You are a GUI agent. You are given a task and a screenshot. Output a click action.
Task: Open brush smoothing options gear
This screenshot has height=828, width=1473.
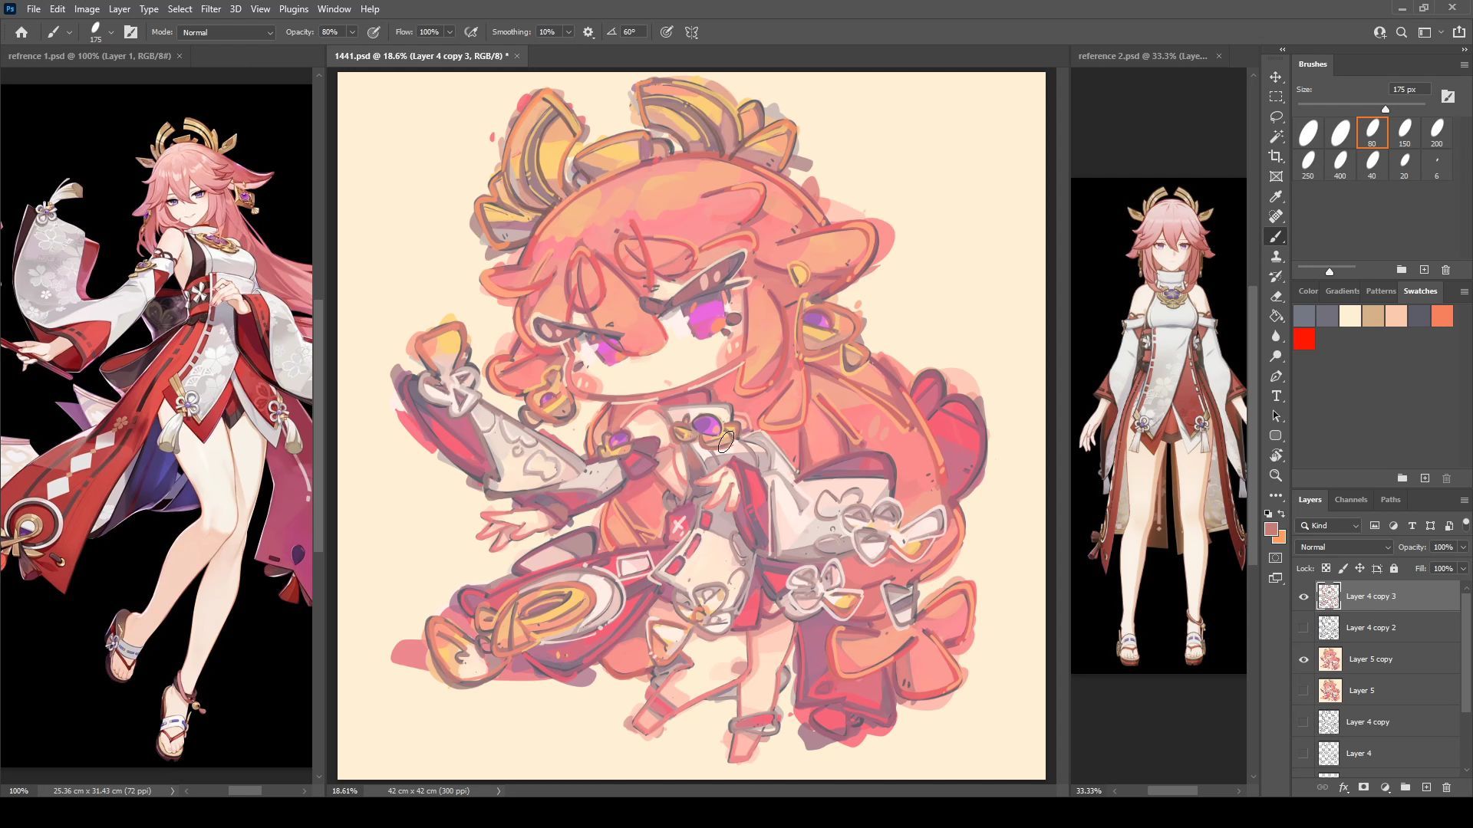coord(588,32)
